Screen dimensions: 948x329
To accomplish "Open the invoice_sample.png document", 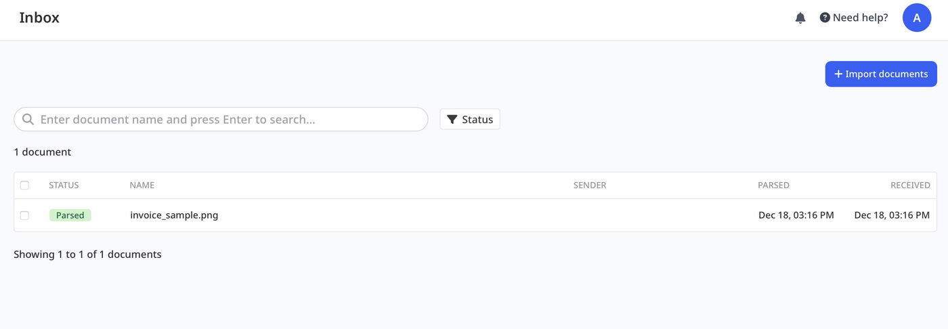I will coord(174,215).
